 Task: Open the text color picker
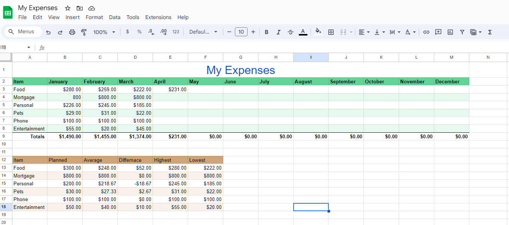point(303,32)
